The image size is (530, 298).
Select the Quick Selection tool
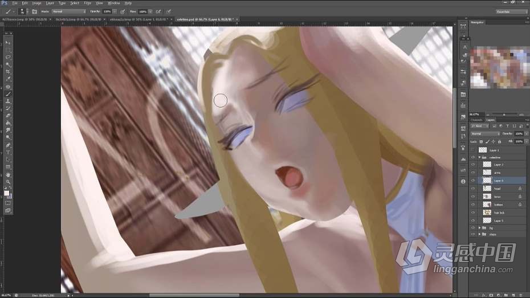[8, 64]
